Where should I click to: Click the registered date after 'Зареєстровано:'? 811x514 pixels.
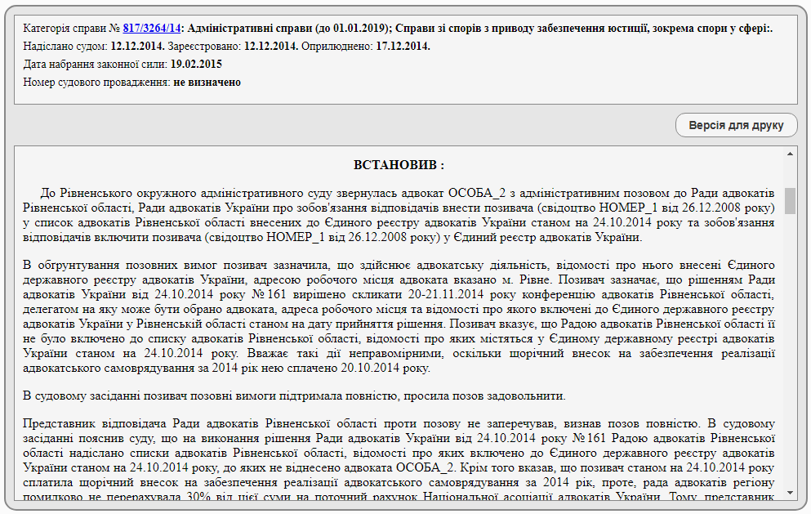pyautogui.click(x=271, y=46)
